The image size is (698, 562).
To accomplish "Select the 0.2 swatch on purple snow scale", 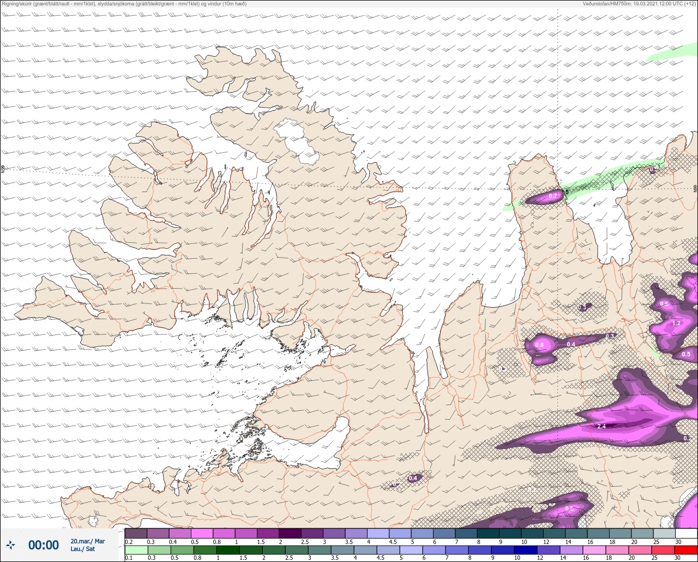I will (136, 533).
